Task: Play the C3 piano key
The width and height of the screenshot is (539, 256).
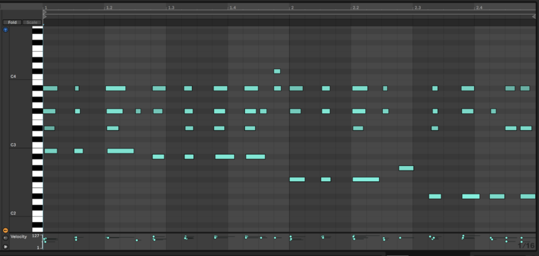Action: point(38,145)
